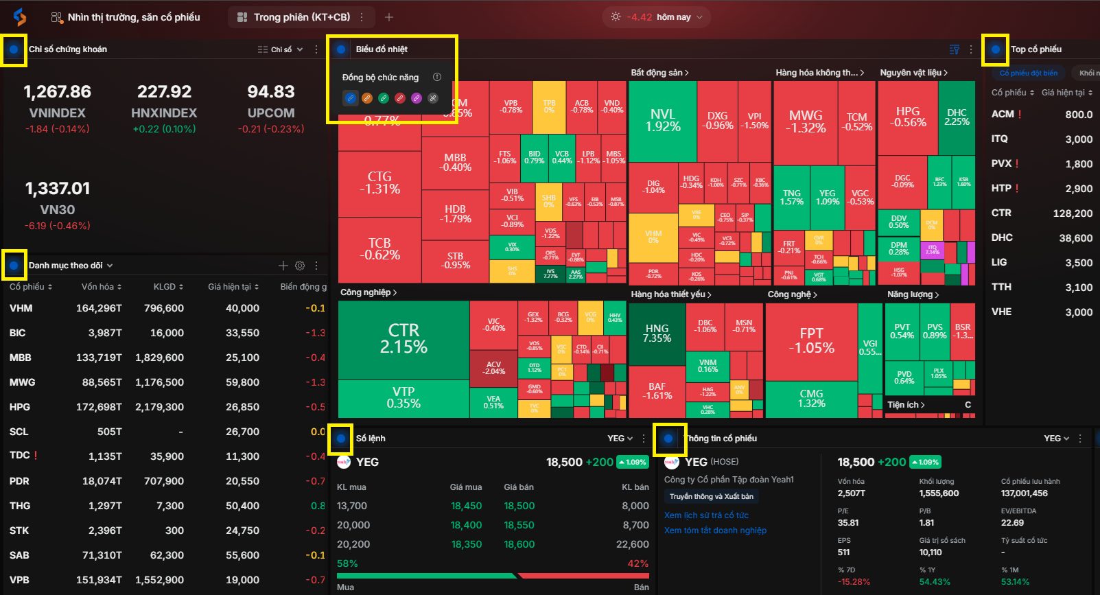1100x595 pixels.
Task: Open the 'Sổ lệnh' three-dot menu
Action: pyautogui.click(x=644, y=439)
